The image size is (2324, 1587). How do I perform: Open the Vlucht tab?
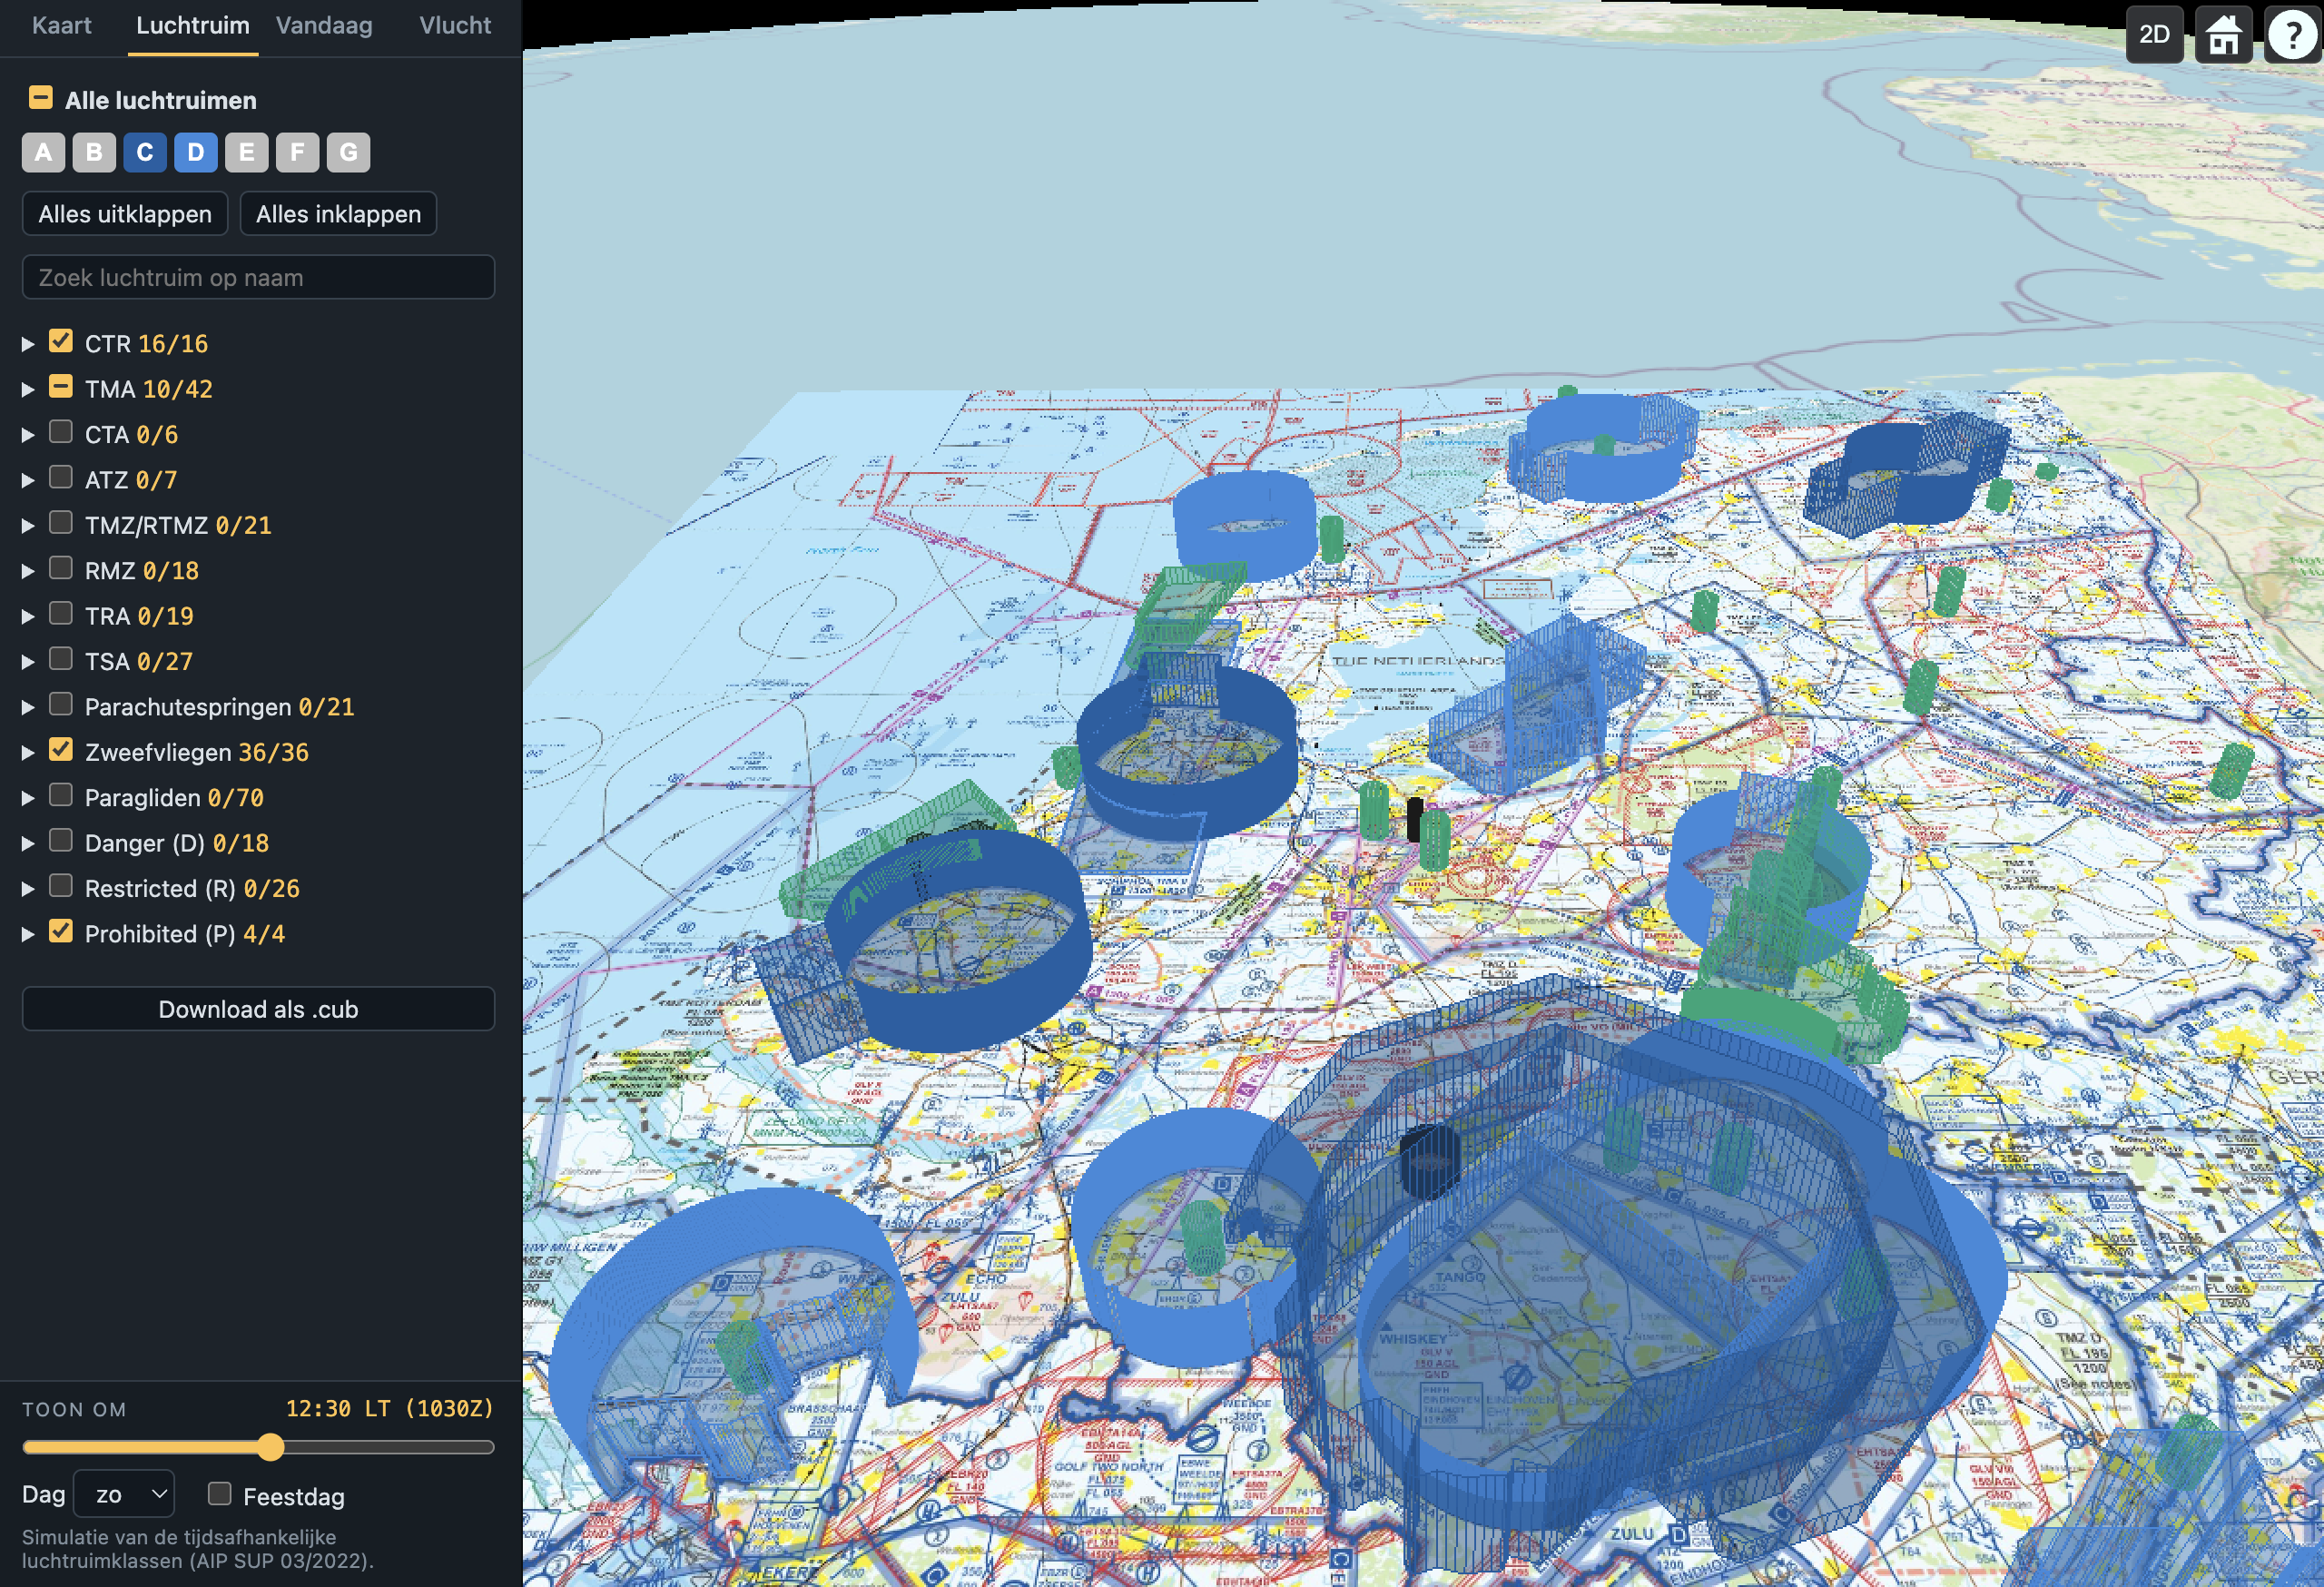[x=455, y=26]
